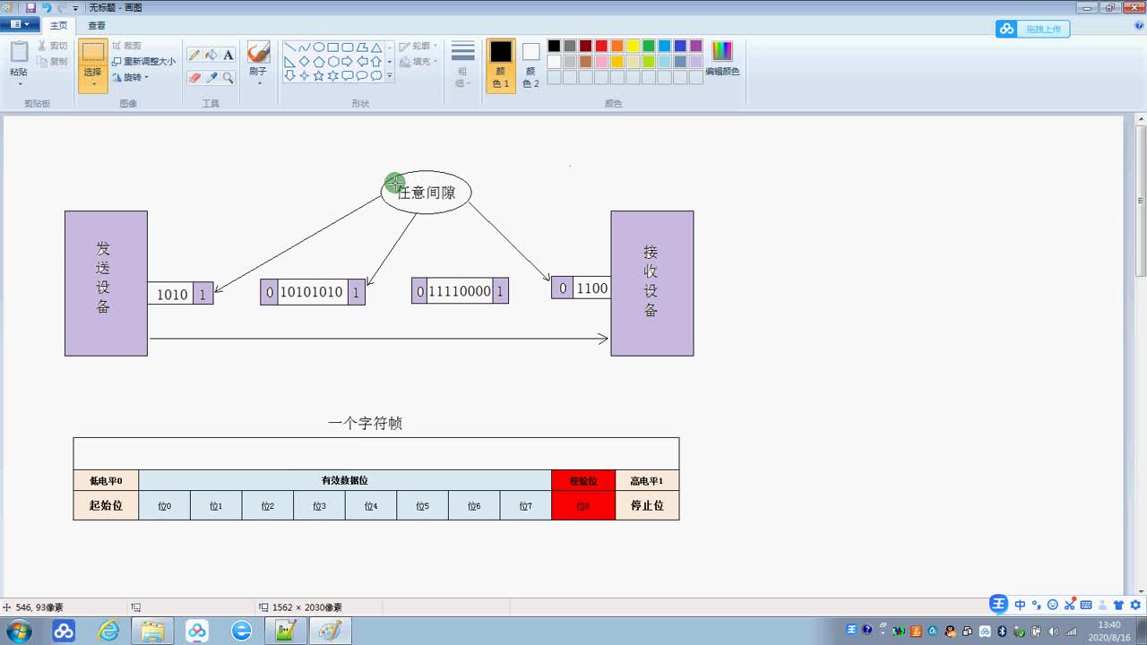The image size is (1147, 645).
Task: Click the Resize (重新调整大小) button
Action: pos(143,61)
